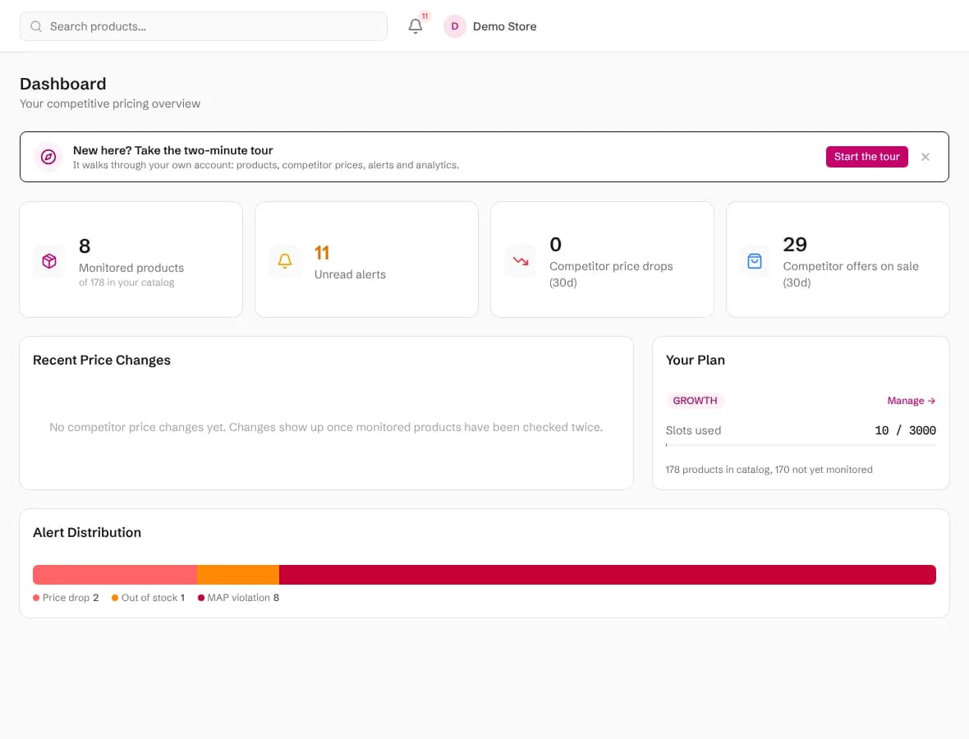Click the Alert Distribution heading

pos(86,533)
